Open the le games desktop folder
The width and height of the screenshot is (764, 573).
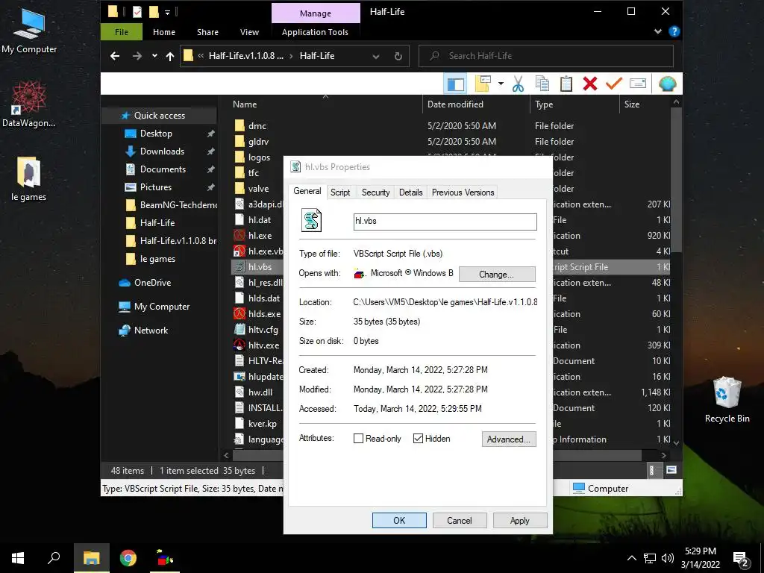(29, 179)
